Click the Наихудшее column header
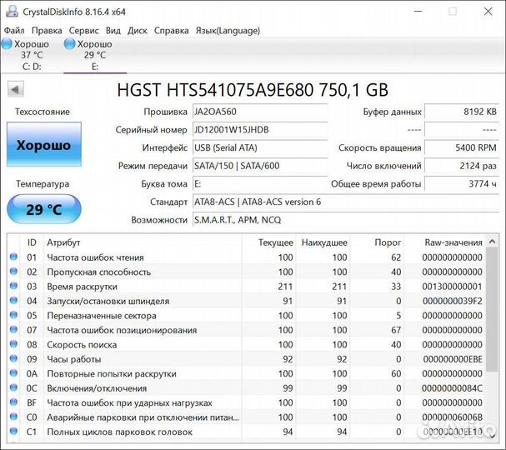 tap(323, 242)
